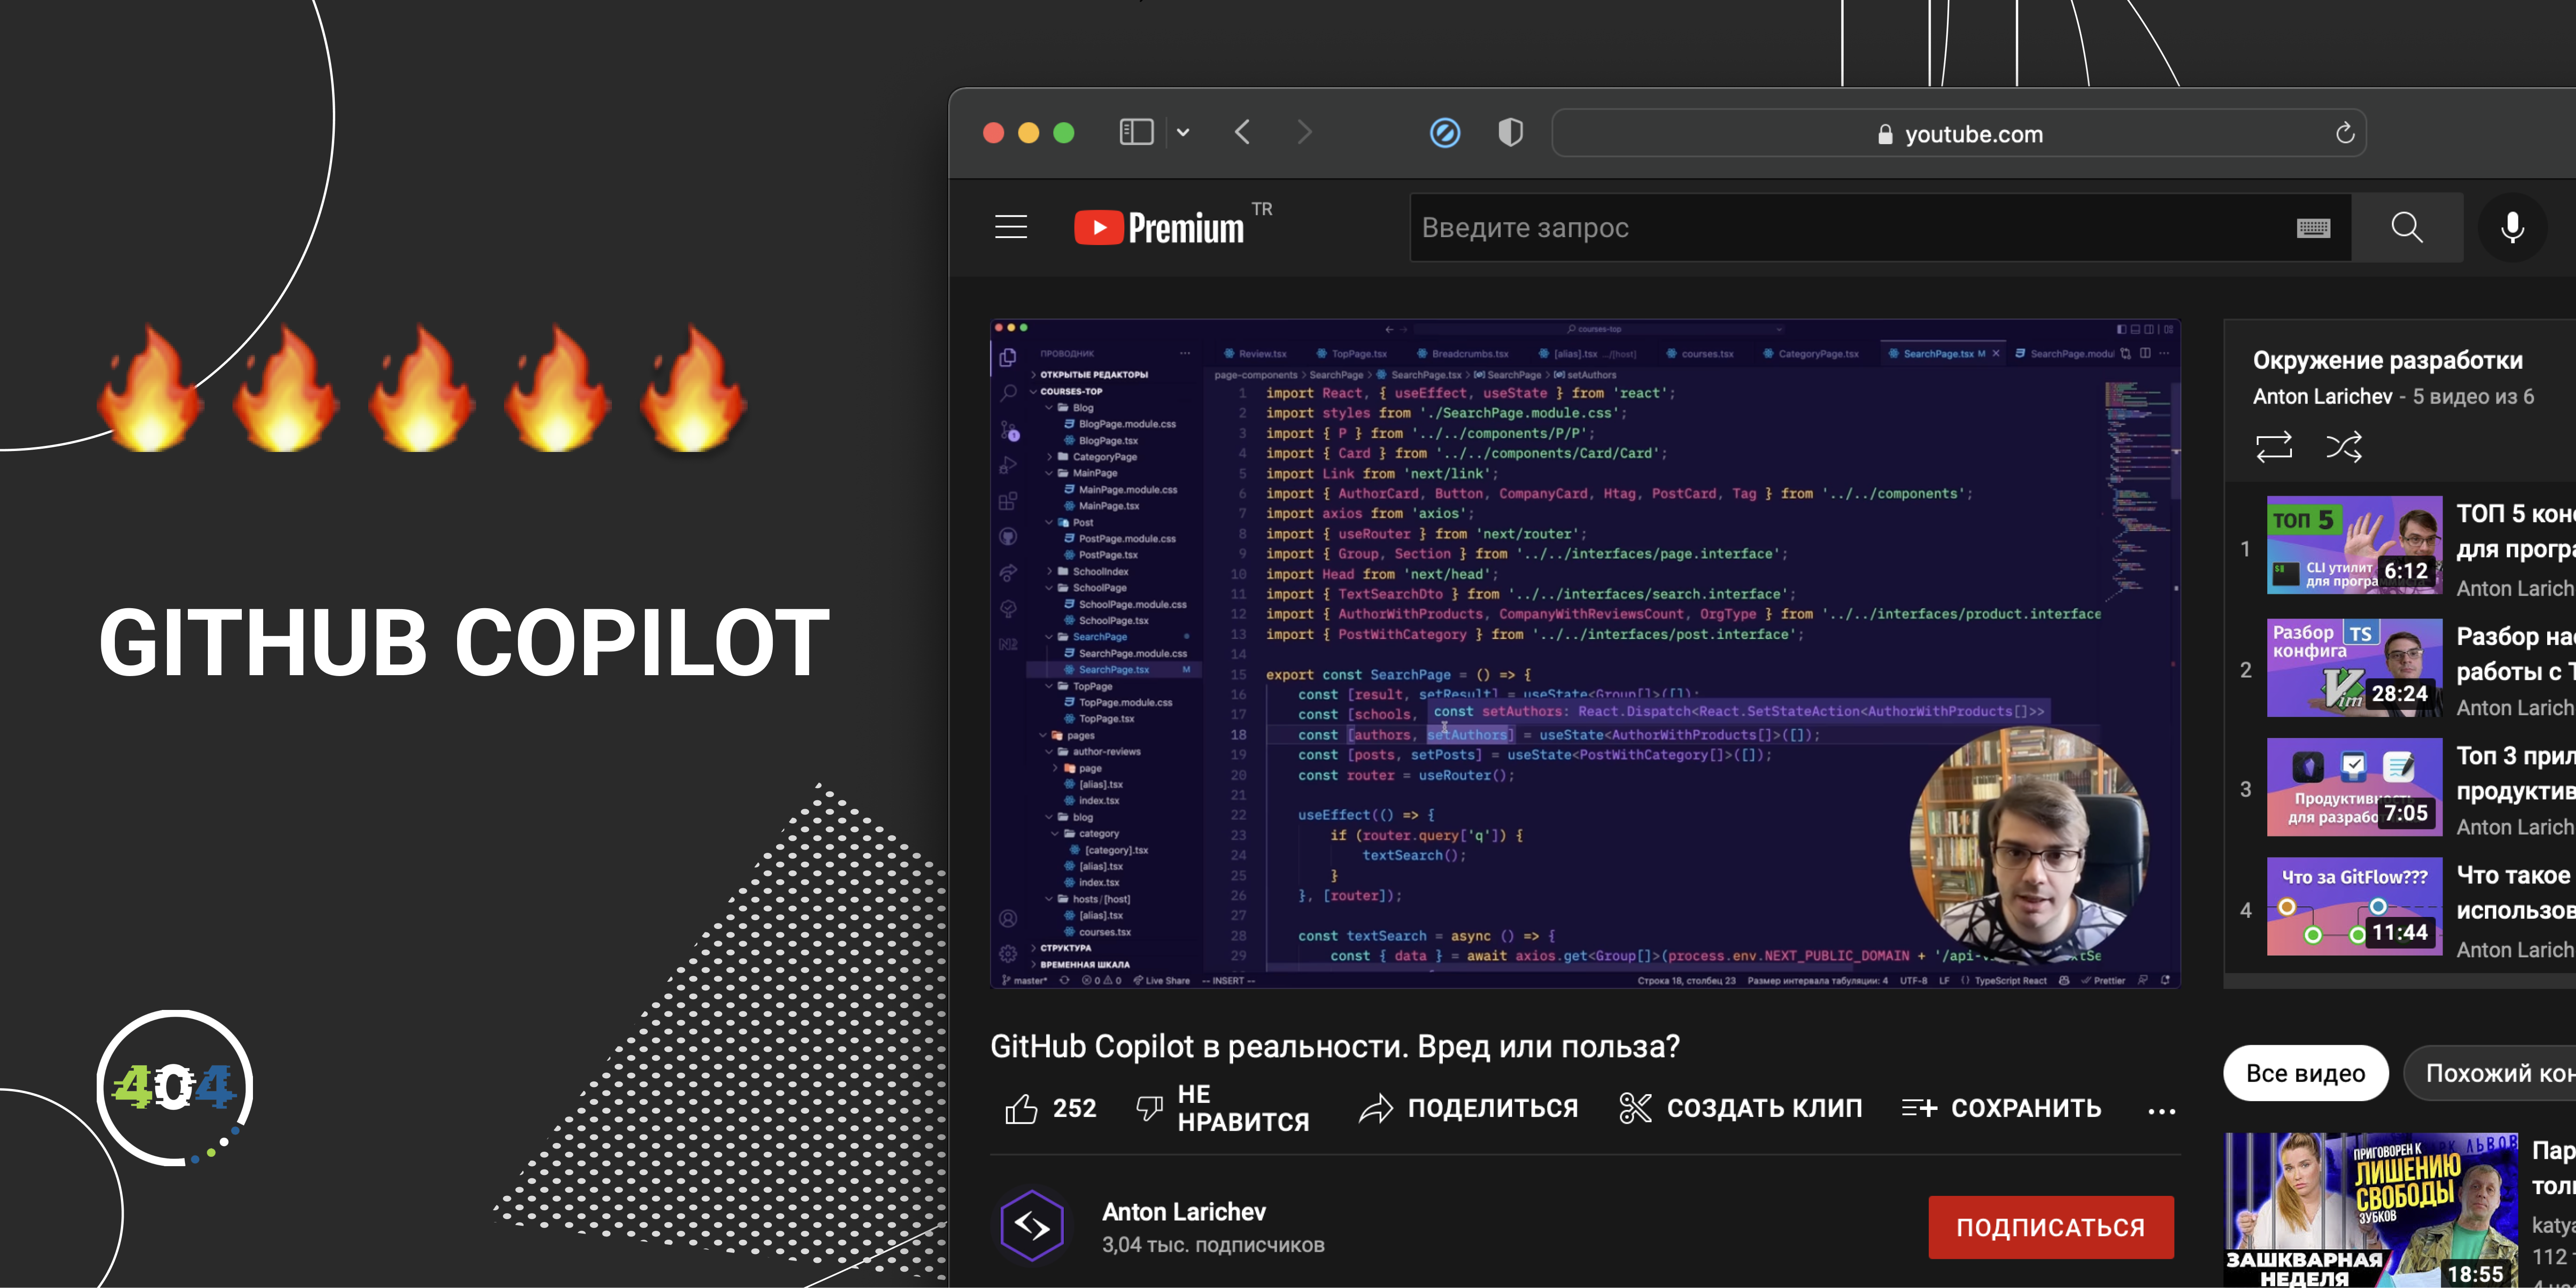Open GitHub icon in VS Code activity bar
This screenshot has height=1288, width=2576.
1008,537
